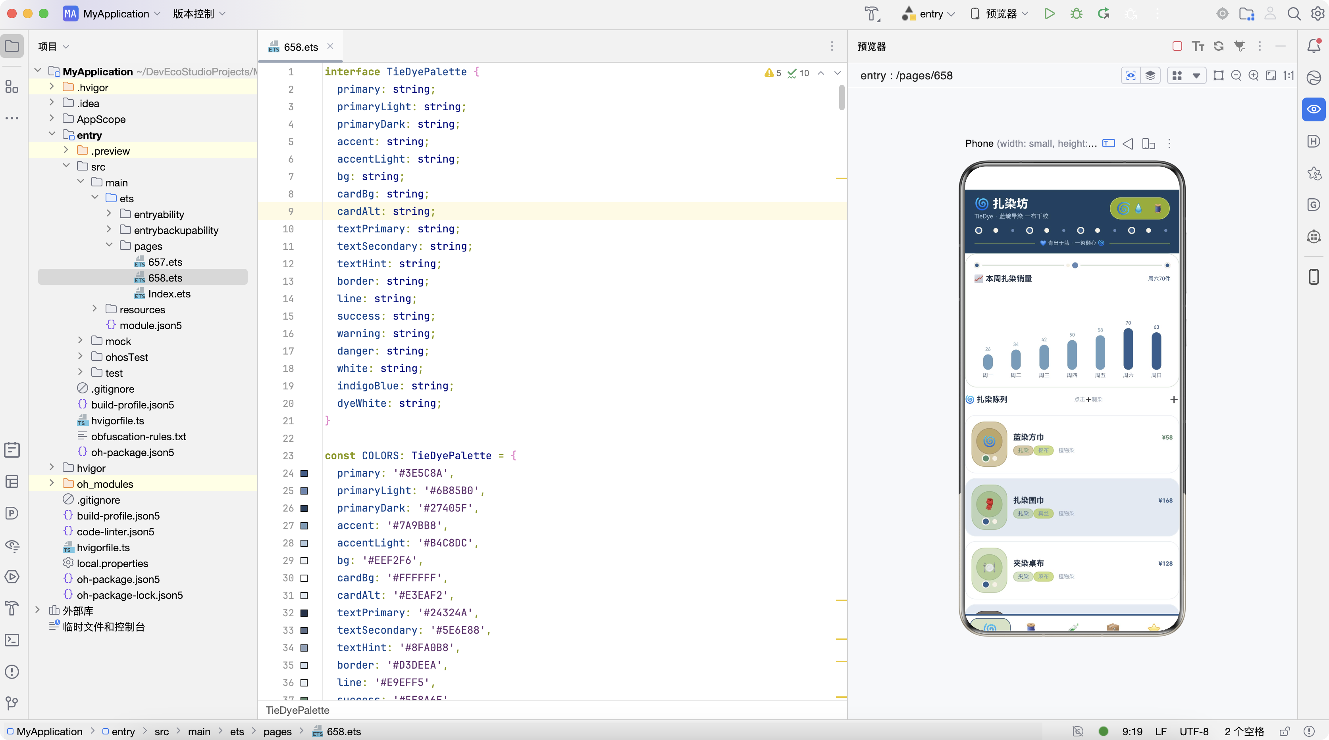Image resolution: width=1329 pixels, height=740 pixels.
Task: Minimize the Previewer panel
Action: pyautogui.click(x=1281, y=46)
